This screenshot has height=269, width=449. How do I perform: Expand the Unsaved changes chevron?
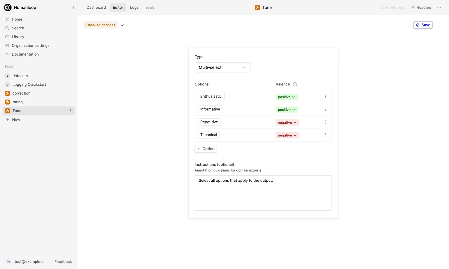[122, 25]
